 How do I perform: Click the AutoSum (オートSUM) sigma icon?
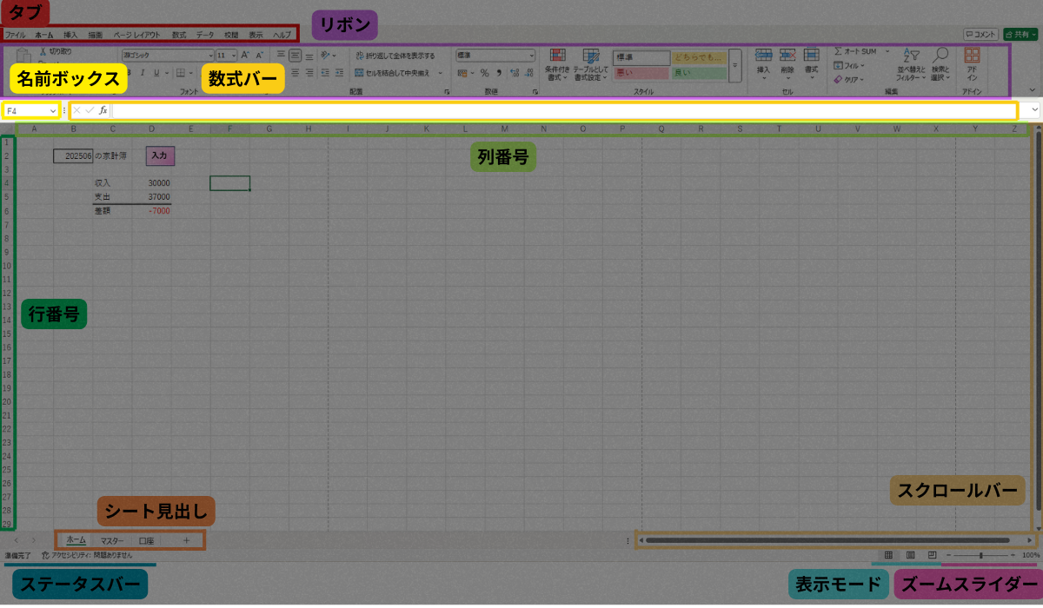[838, 51]
